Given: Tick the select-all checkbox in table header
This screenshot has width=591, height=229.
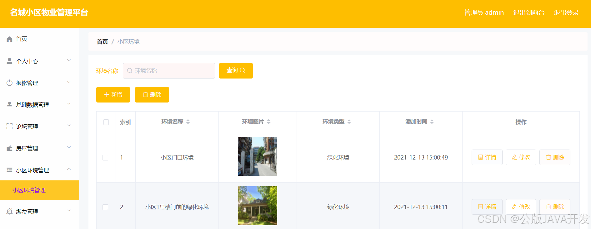Looking at the screenshot, I should tap(106, 122).
